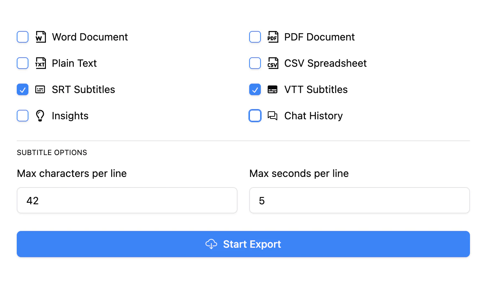
Task: Enable the CSV Spreadsheet export option
Action: [255, 63]
